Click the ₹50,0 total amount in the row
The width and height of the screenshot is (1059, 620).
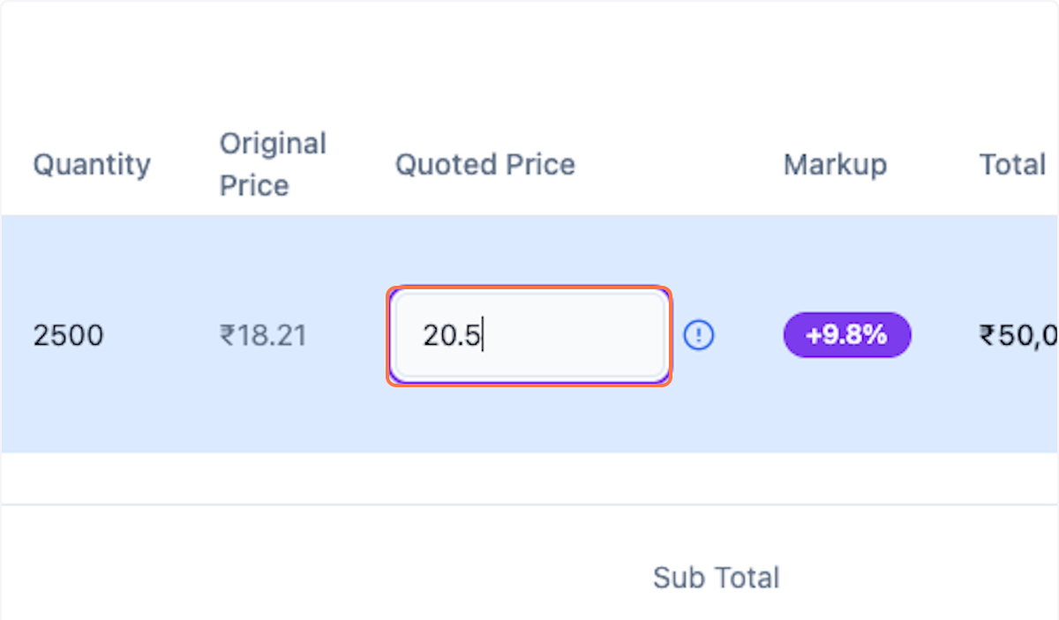pos(1018,336)
